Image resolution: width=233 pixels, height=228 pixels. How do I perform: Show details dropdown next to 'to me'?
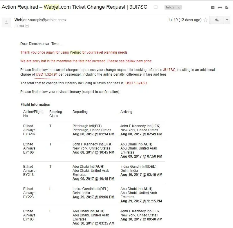(x=27, y=26)
